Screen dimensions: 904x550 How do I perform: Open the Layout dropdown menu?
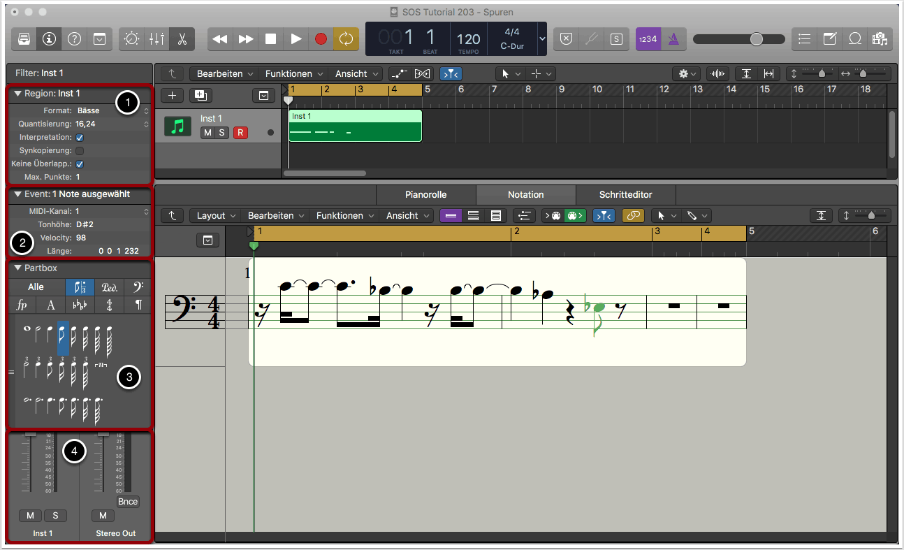click(215, 216)
